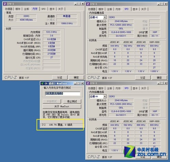
Task: Click the 30 / 11 week/year value in slot #2
Action: point(155,36)
